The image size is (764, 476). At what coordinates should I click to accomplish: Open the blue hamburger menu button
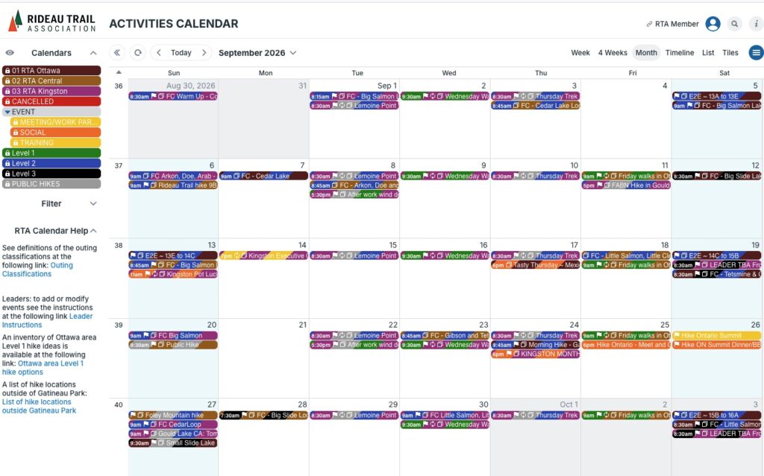coord(756,53)
